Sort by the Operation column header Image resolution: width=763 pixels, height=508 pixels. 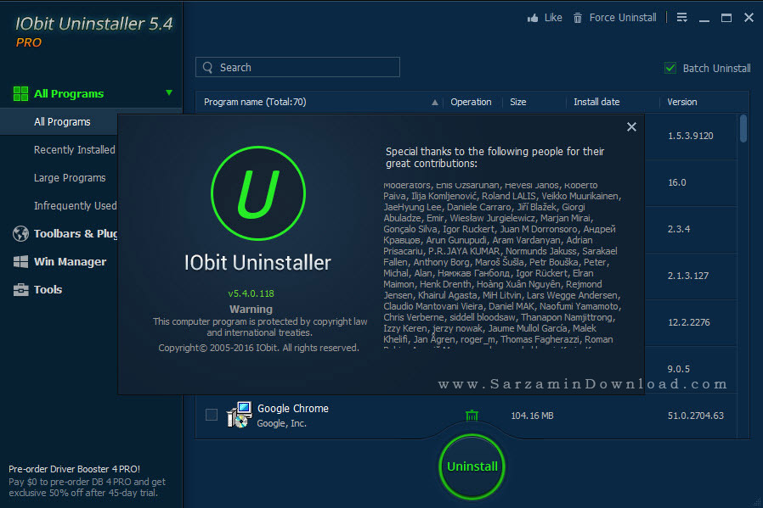(x=471, y=102)
